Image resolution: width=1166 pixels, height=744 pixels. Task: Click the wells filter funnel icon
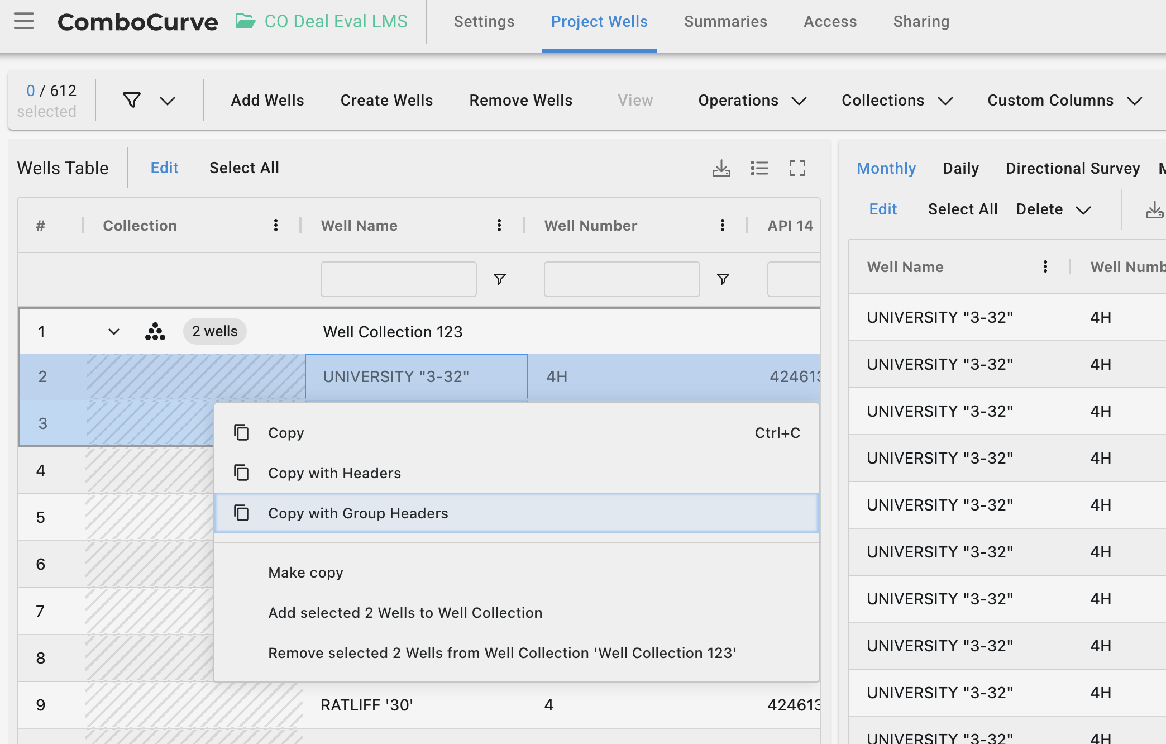(x=132, y=100)
